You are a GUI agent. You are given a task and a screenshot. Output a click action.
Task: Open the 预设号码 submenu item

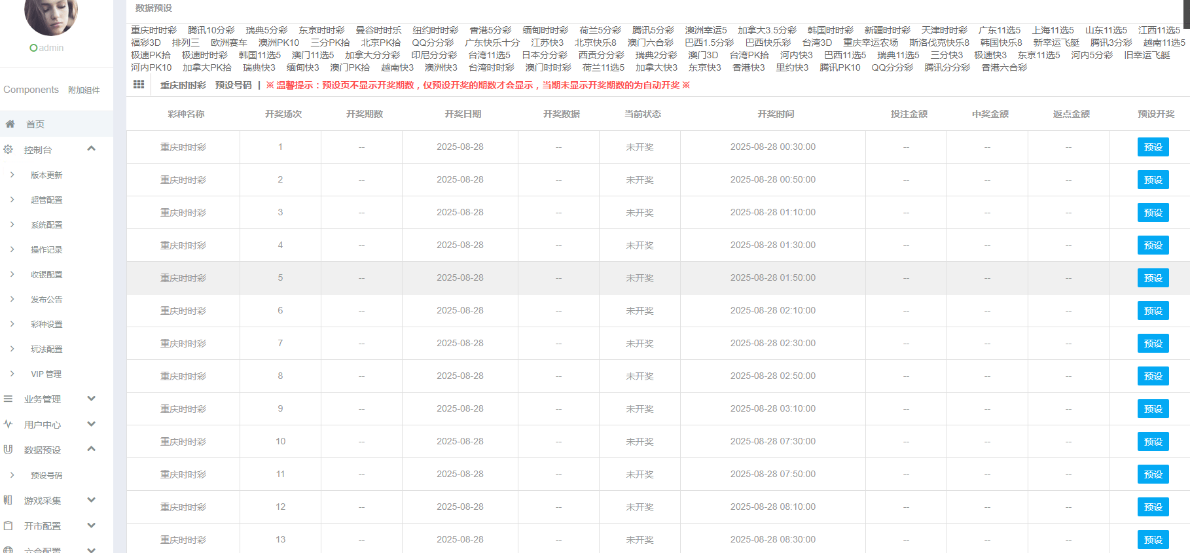coord(46,475)
